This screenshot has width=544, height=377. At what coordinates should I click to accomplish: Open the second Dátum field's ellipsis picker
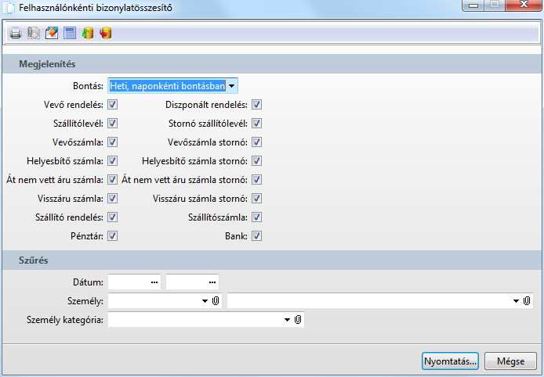[212, 282]
